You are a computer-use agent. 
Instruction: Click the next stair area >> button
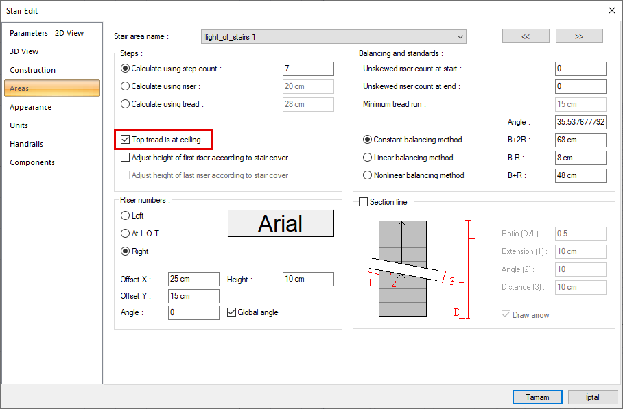tap(579, 36)
